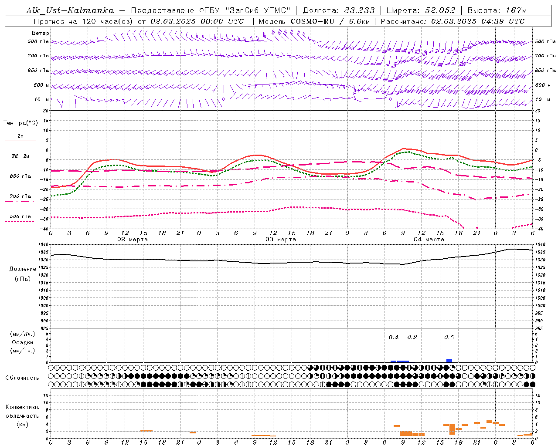Viewport: 558px width, 446px height.
Task: Click the station name Alk_Ust-Kaimanka
Action: click(x=70, y=10)
